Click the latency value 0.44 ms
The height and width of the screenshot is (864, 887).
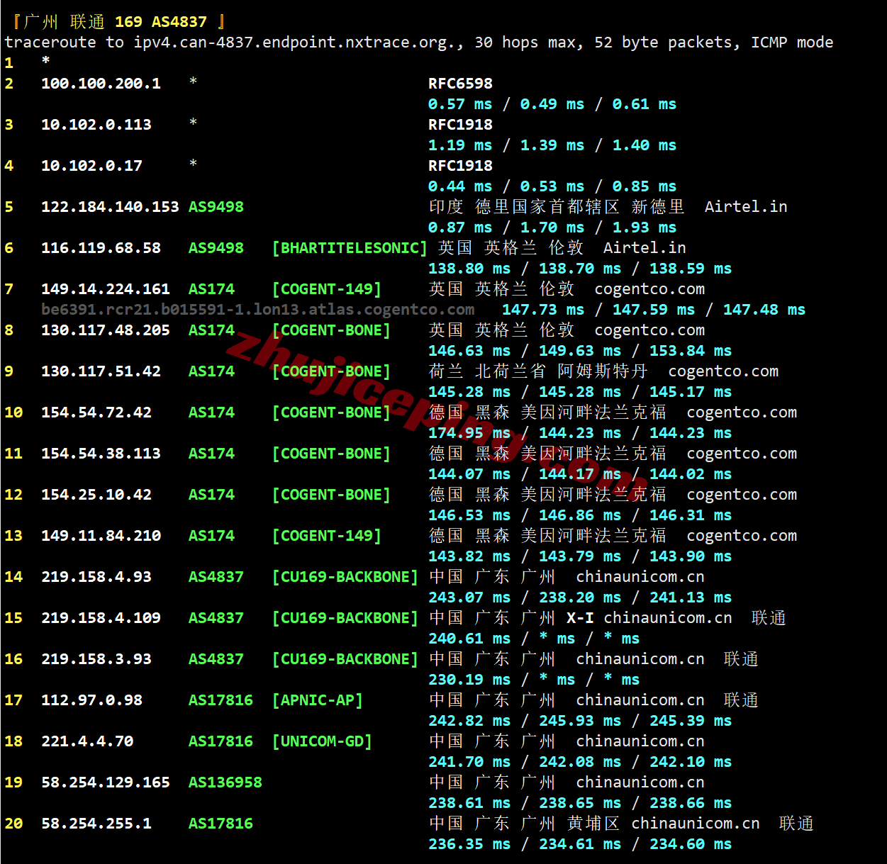(460, 186)
